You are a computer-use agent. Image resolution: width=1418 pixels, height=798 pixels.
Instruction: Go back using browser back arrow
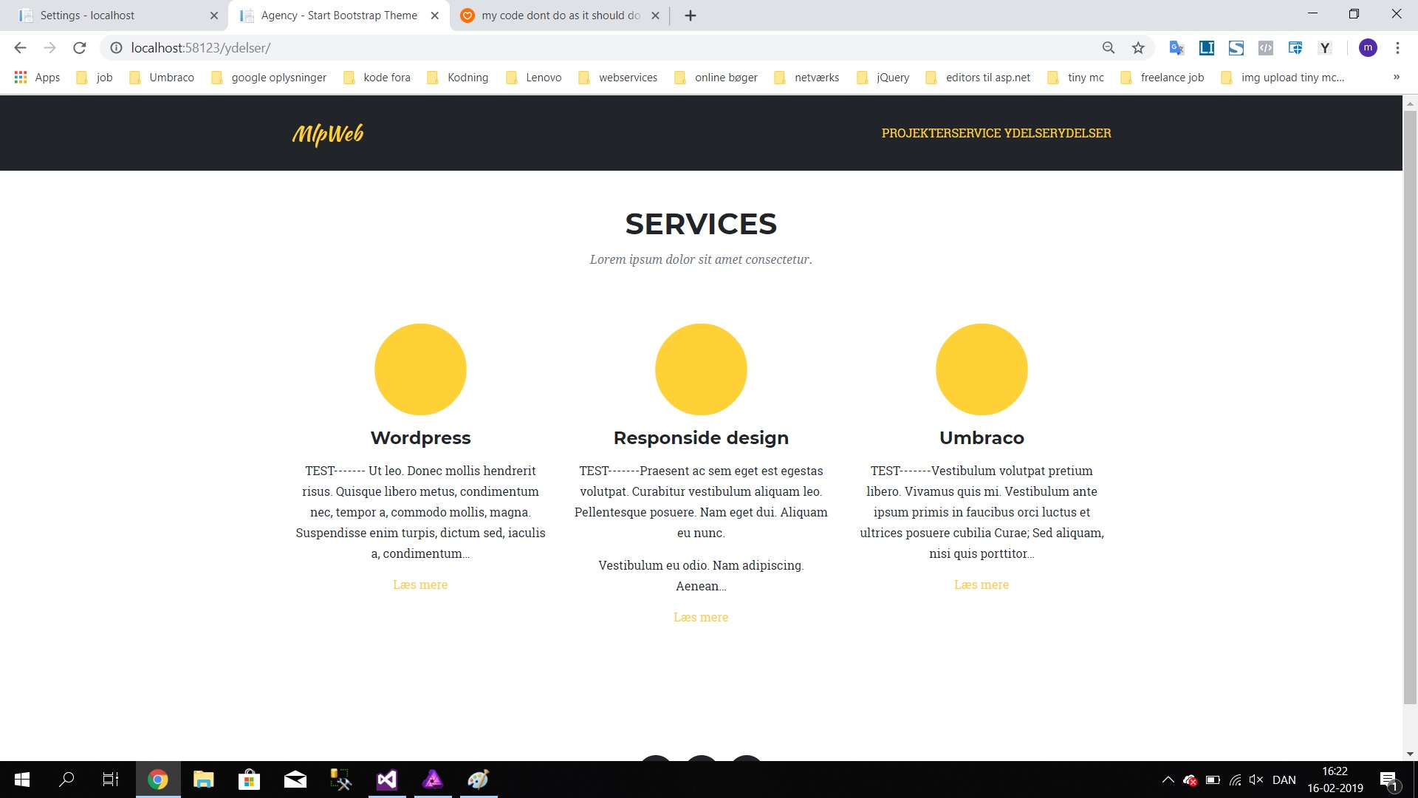point(20,48)
